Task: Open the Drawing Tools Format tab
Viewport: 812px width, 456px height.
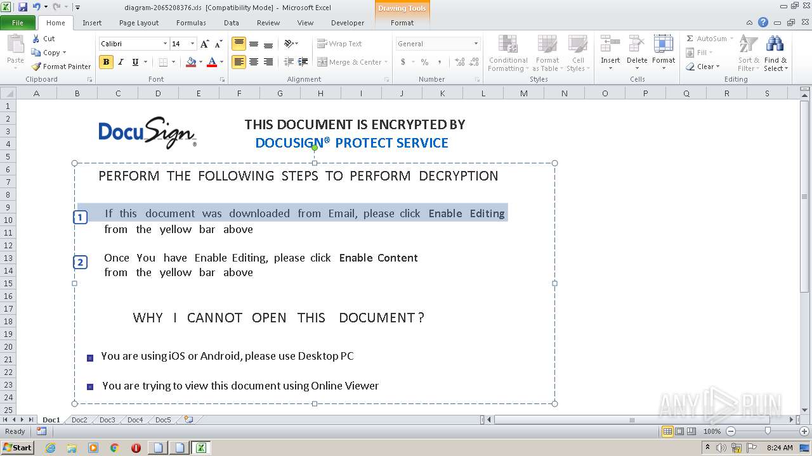Action: [x=402, y=23]
